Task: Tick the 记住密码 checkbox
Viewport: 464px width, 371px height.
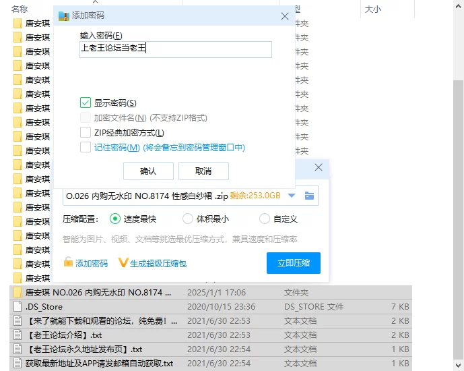Action: [86, 147]
